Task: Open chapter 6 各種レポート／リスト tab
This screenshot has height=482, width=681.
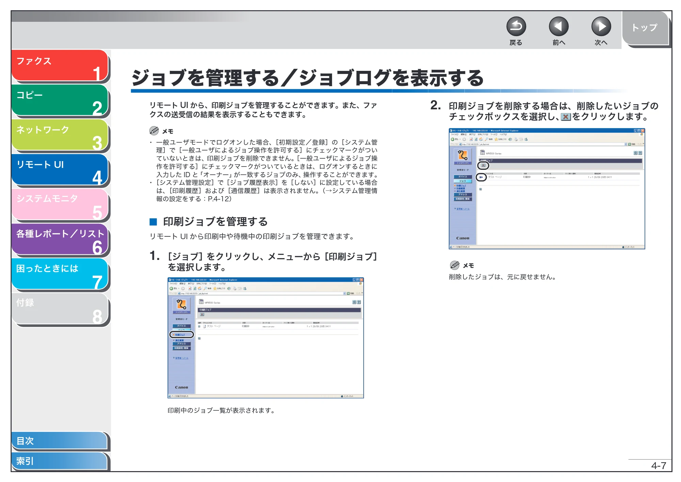Action: 60,239
